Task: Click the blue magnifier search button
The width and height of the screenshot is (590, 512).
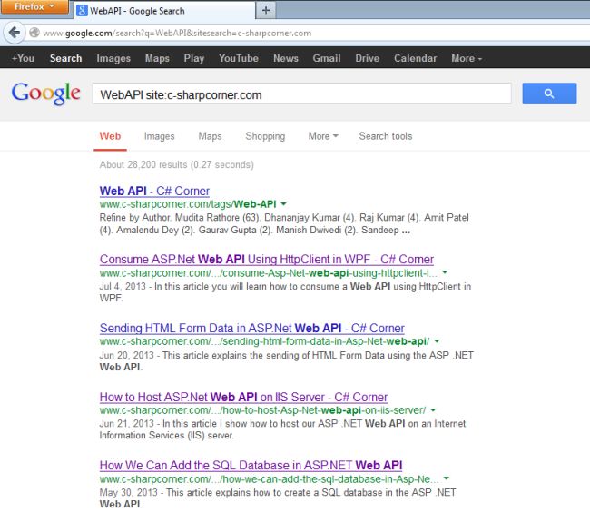Action: 549,94
